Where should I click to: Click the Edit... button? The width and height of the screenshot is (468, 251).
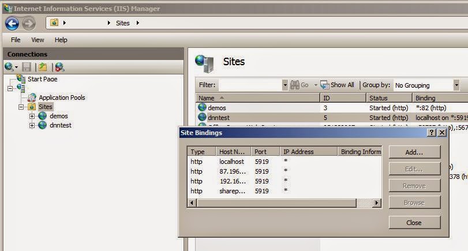(x=414, y=169)
